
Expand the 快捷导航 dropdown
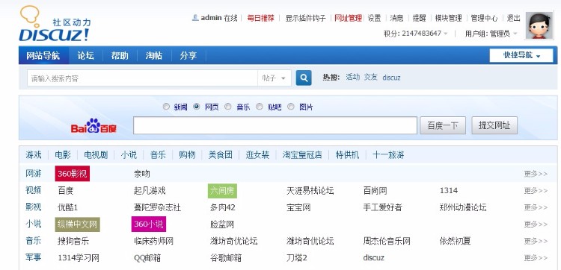[x=521, y=55]
